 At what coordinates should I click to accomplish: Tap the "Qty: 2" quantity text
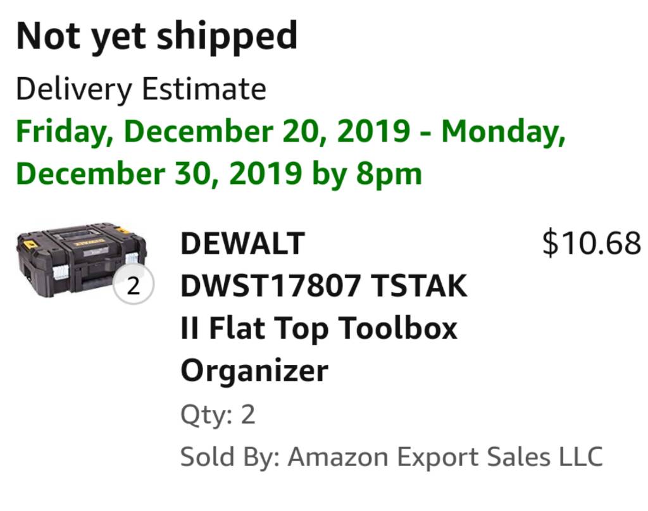click(218, 415)
